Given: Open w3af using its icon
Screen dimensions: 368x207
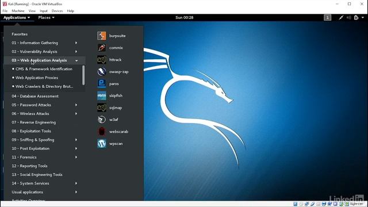Looking at the screenshot, I should (x=102, y=120).
